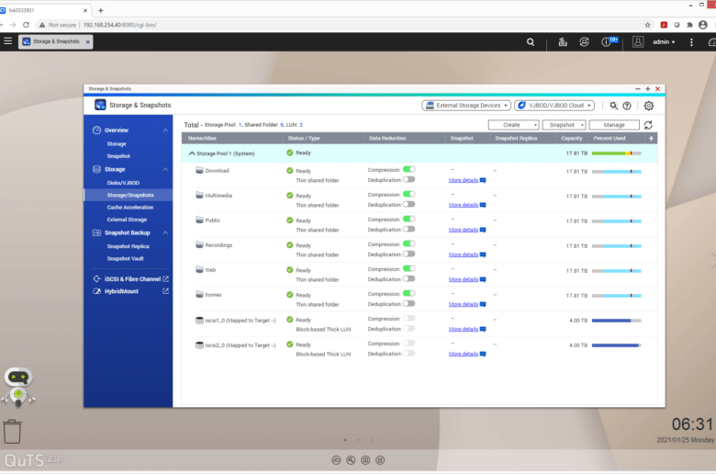This screenshot has height=474, width=716.
Task: Open Snapshot Vault in sidebar
Action: [125, 259]
